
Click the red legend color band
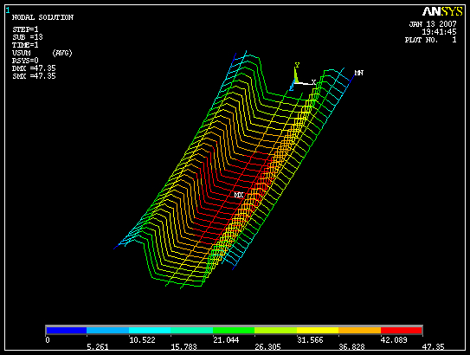coord(402,331)
